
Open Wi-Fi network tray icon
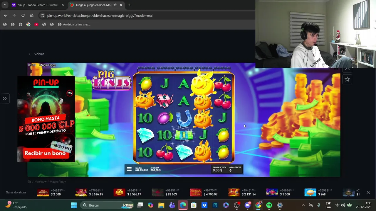tap(337, 205)
